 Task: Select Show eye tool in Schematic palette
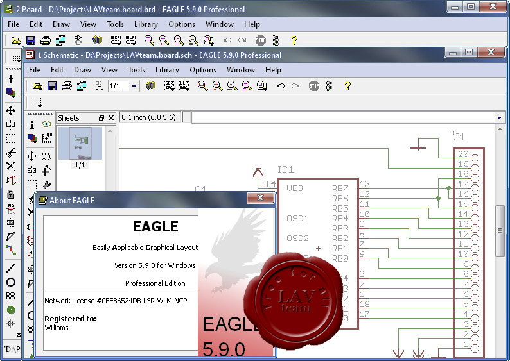[x=47, y=124]
